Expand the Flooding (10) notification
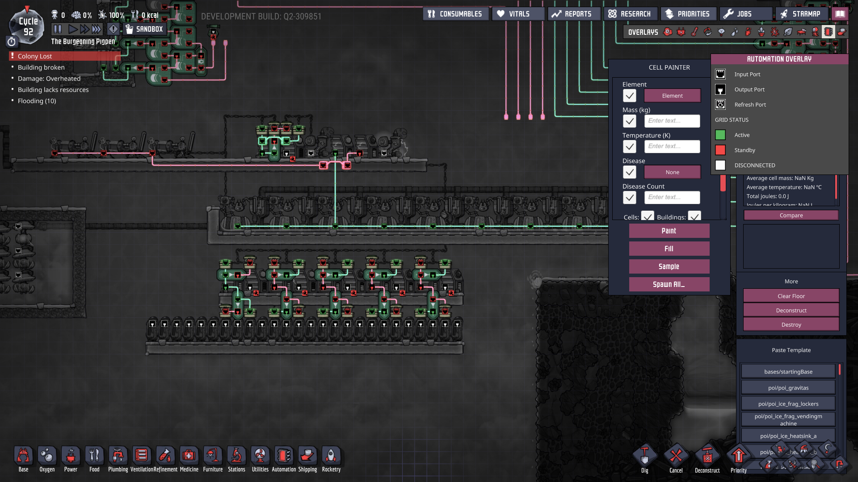This screenshot has height=482, width=858. point(37,101)
